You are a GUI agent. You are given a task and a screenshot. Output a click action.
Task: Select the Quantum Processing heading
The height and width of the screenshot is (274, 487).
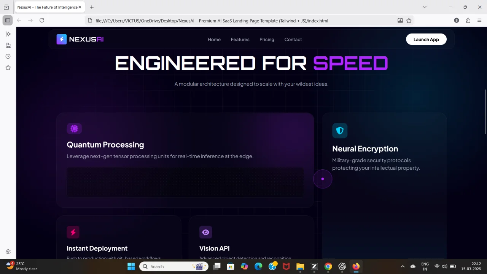point(105,145)
